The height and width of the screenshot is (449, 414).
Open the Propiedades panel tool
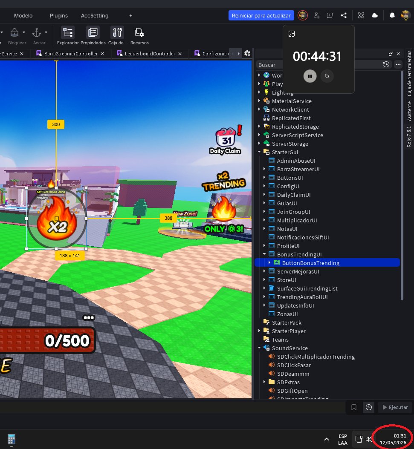pyautogui.click(x=93, y=36)
